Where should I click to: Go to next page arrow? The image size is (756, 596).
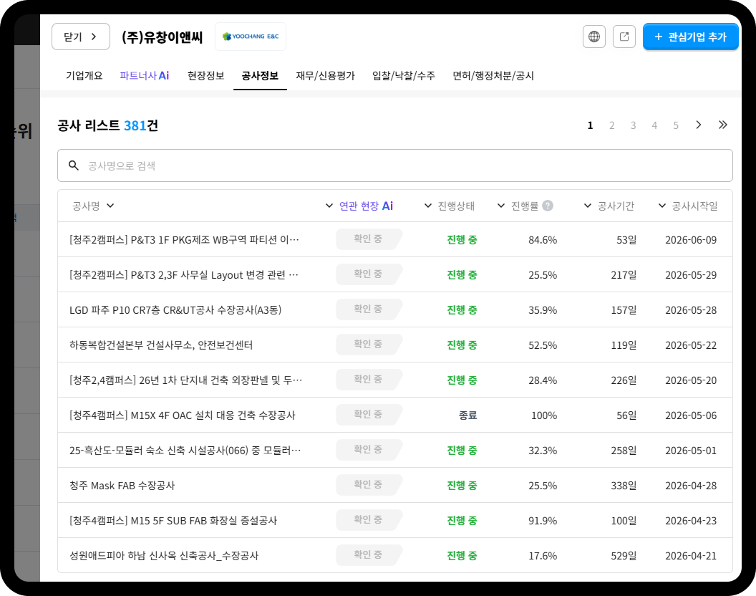point(698,125)
